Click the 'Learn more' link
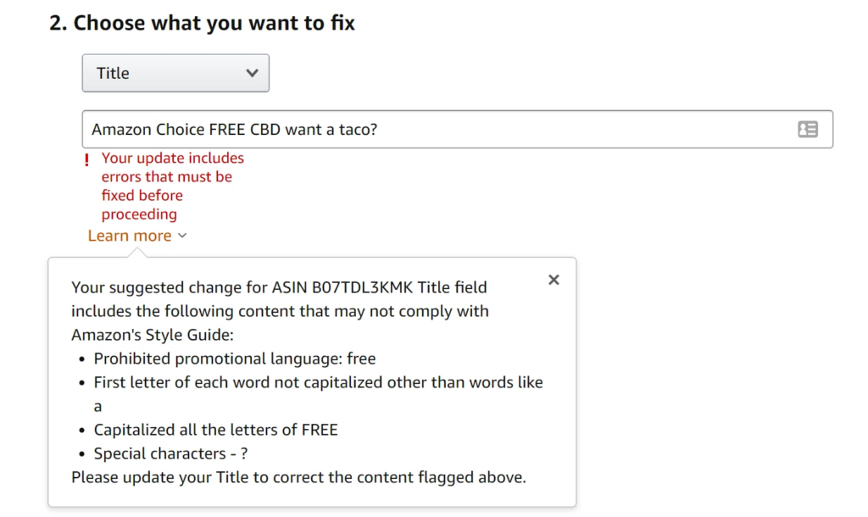Image resolution: width=868 pixels, height=517 pixels. tap(129, 236)
